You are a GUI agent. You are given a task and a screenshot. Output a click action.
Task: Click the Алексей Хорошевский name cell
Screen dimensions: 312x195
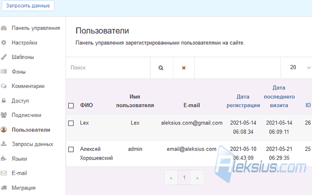[96, 154]
